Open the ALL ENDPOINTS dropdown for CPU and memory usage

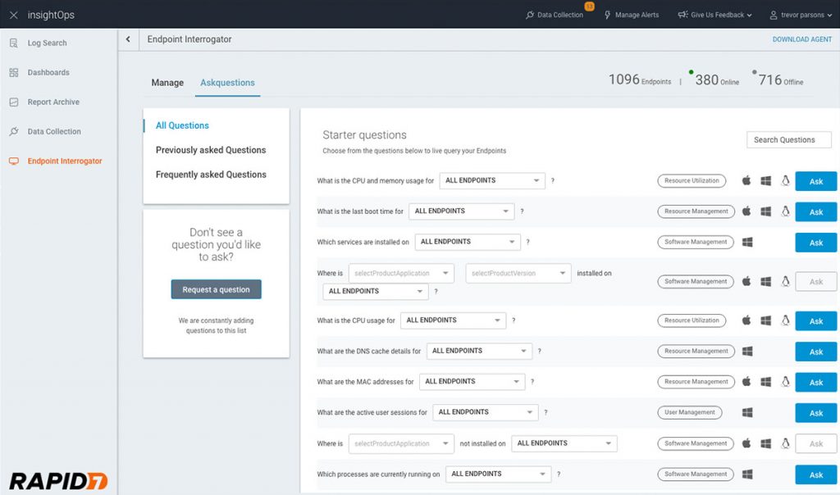coord(492,181)
